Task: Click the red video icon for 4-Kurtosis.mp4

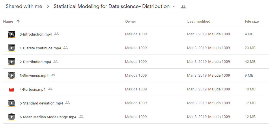Action: 12,89
